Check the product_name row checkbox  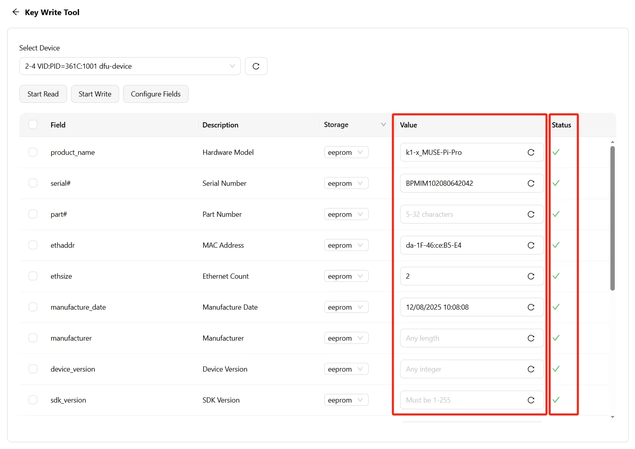click(33, 152)
